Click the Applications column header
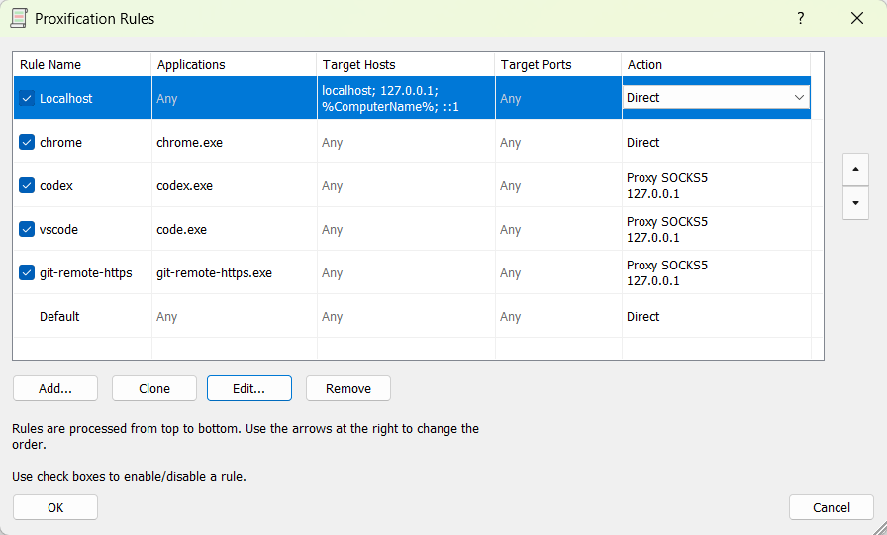The image size is (887, 535). [234, 64]
